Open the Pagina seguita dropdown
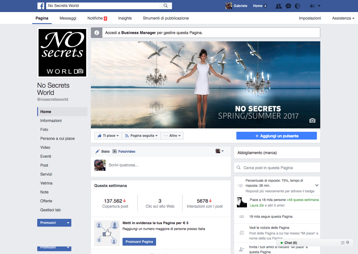The image size is (358, 254). click(141, 136)
